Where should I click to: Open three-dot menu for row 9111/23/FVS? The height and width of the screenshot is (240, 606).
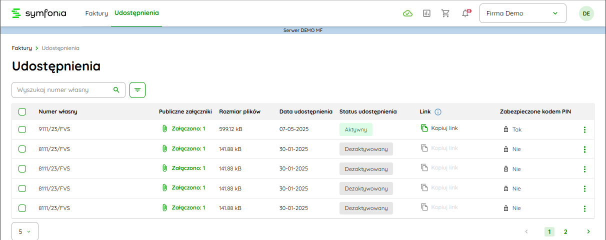pyautogui.click(x=584, y=130)
